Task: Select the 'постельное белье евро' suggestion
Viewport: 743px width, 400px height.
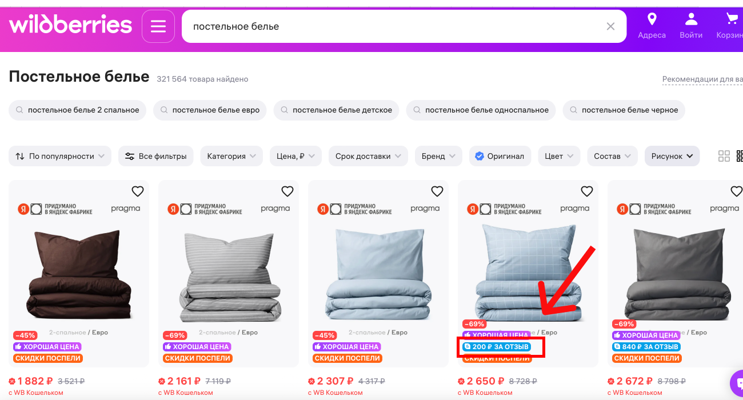Action: click(x=210, y=110)
